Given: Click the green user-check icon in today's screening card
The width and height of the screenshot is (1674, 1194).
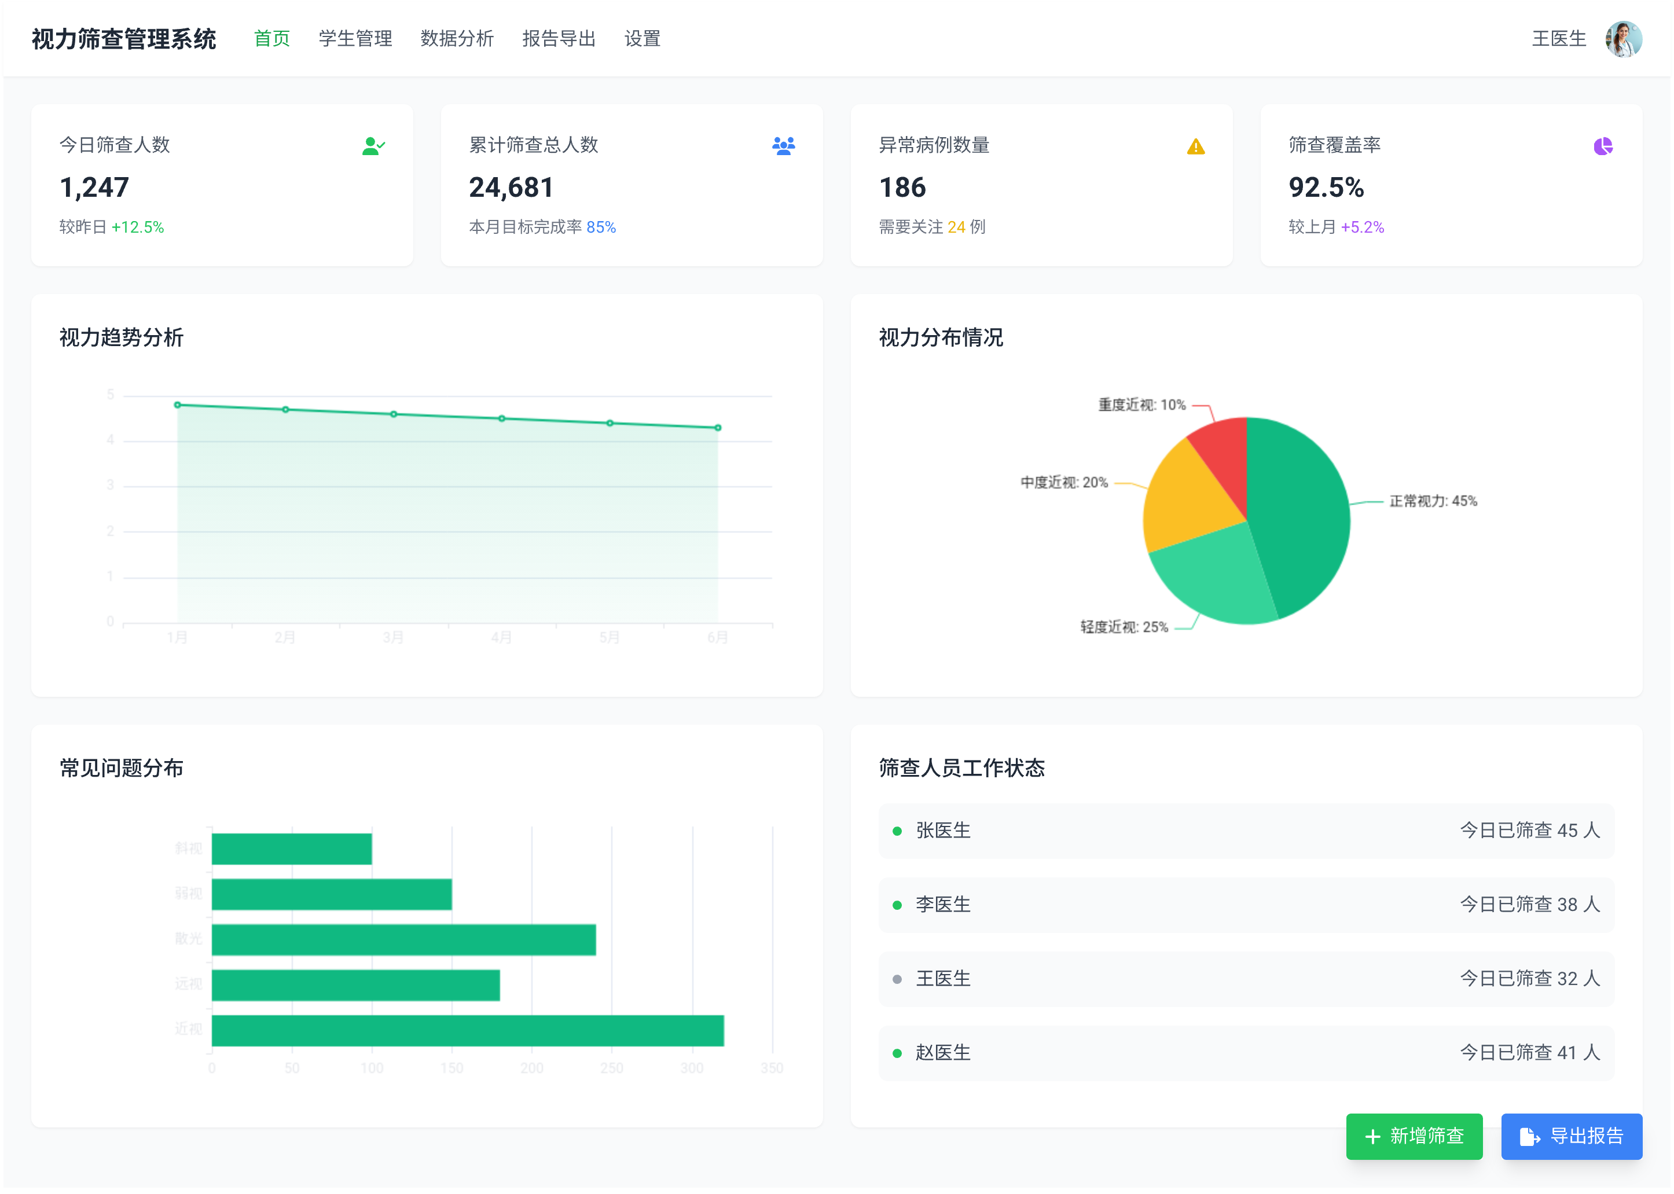Looking at the screenshot, I should (x=373, y=146).
